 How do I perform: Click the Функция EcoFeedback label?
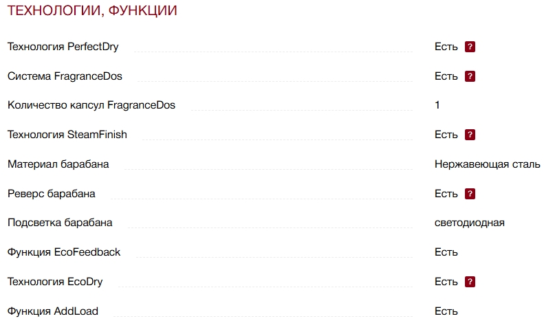pyautogui.click(x=64, y=252)
